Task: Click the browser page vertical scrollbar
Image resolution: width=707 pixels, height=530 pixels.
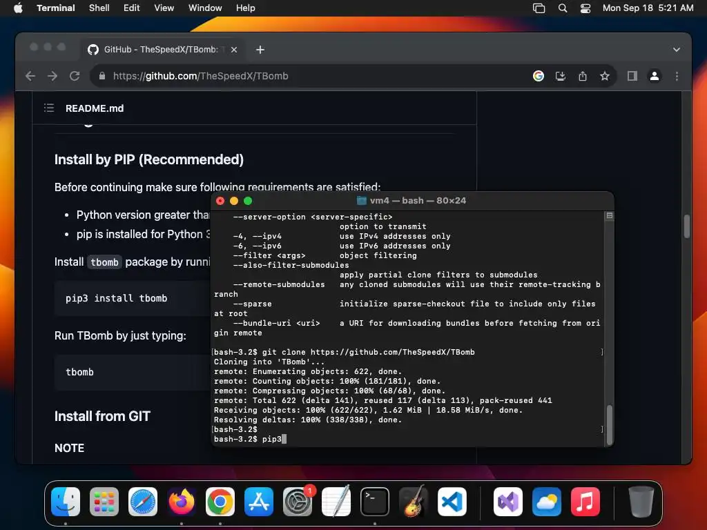Action: 687,226
